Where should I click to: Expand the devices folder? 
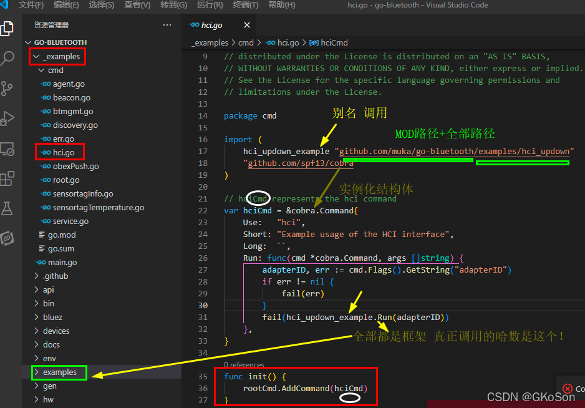tap(37, 331)
